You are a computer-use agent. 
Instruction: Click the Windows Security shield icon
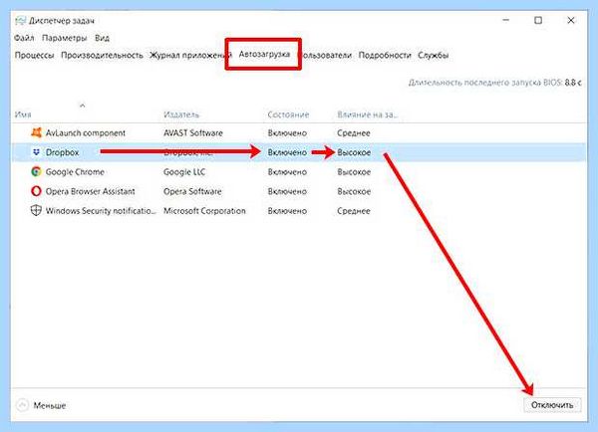(36, 210)
